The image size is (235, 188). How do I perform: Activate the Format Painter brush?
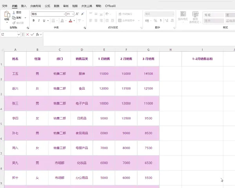pos(14,23)
